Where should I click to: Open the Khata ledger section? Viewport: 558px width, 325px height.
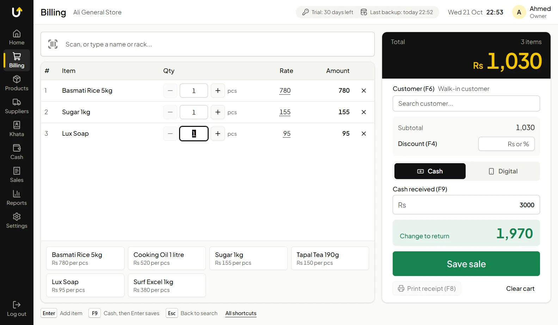click(x=17, y=129)
